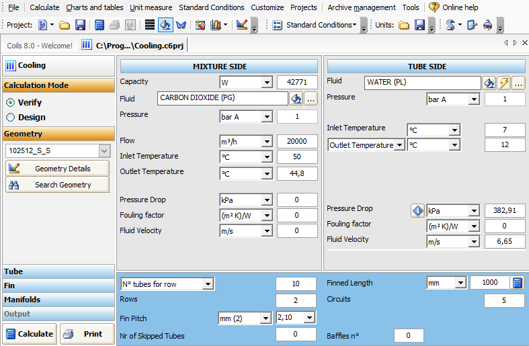Click the tab scroll right arrow
The image size is (529, 346).
point(515,42)
